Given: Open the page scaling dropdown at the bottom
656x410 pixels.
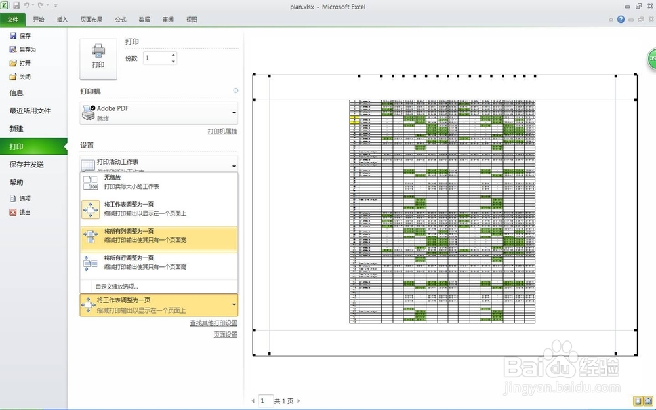Looking at the screenshot, I should point(235,305).
